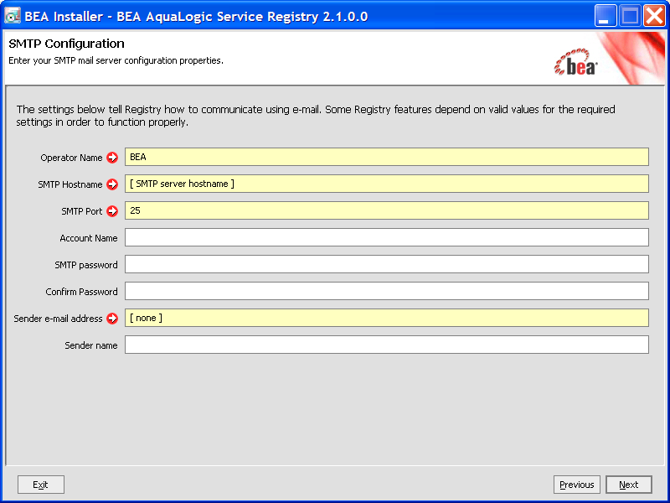670x503 pixels.
Task: Click the SMTP Configuration heading
Action: pyautogui.click(x=67, y=44)
